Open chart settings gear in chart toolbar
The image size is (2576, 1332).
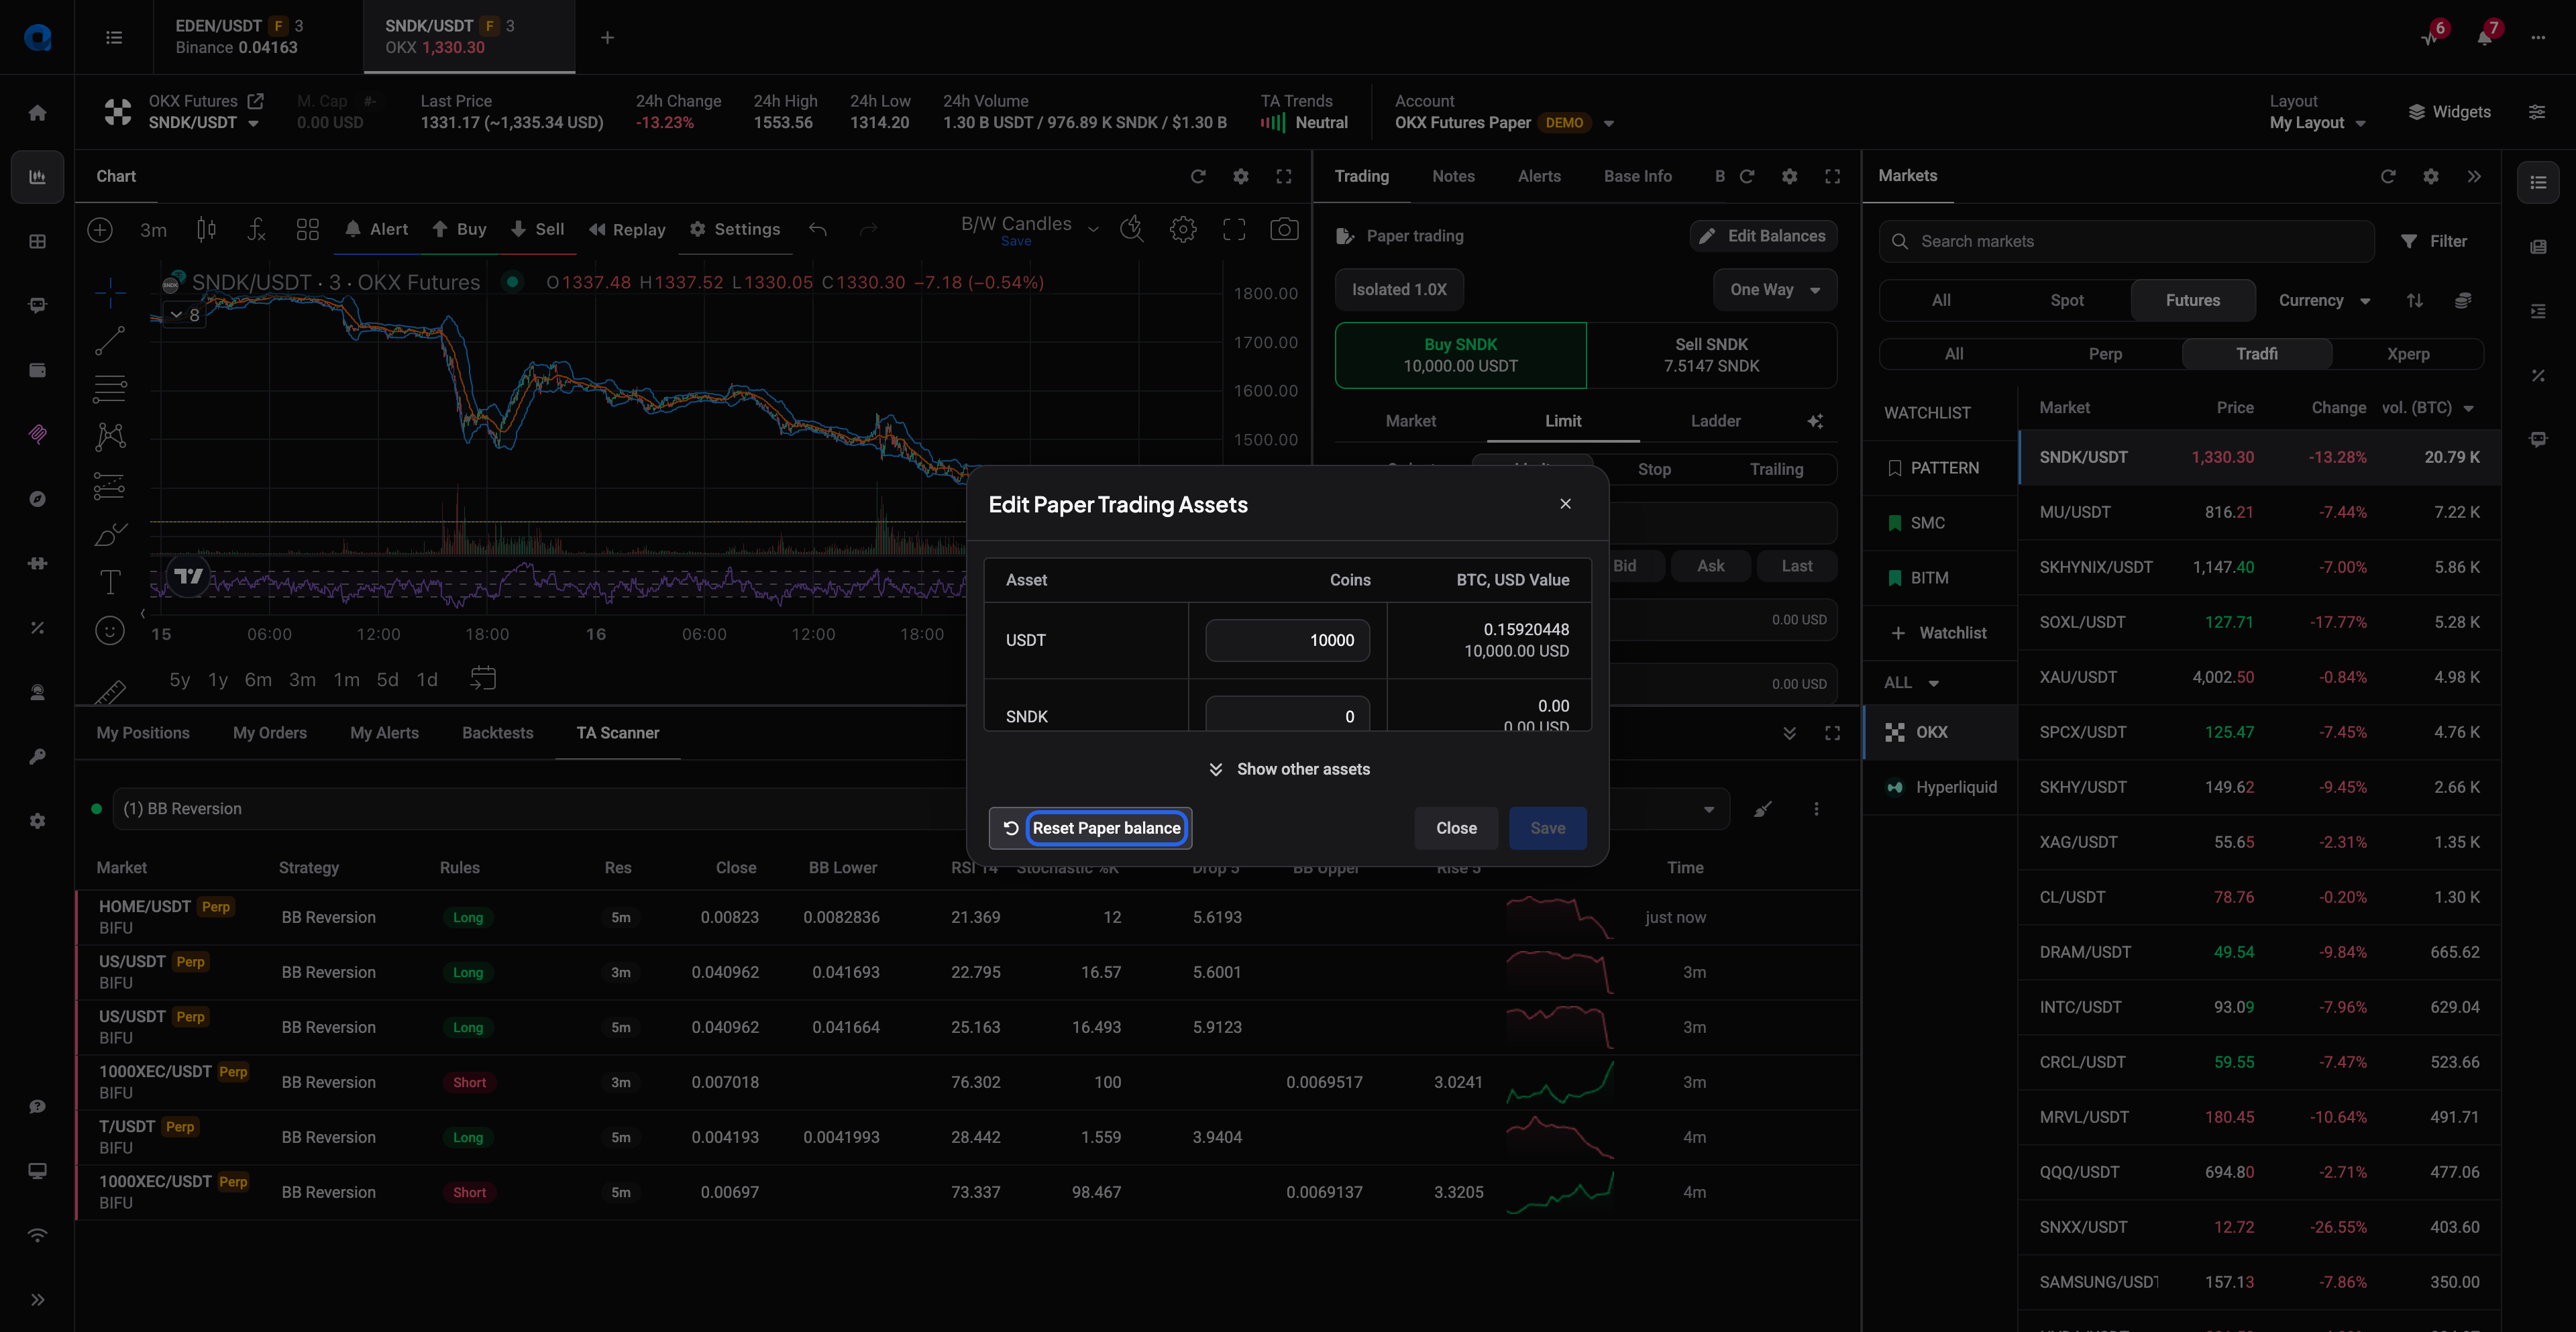pyautogui.click(x=1183, y=229)
